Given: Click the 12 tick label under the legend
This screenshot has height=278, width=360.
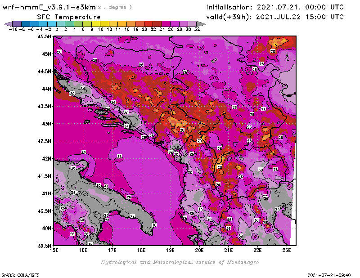Looking at the screenshot, I should [109, 29].
